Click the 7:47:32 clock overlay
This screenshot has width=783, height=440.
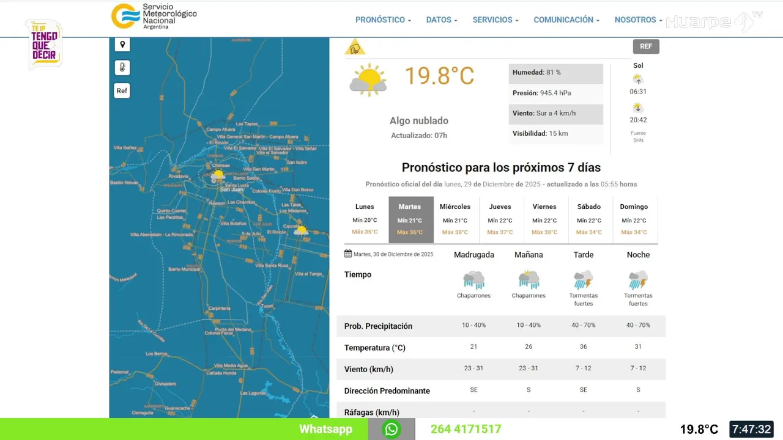pyautogui.click(x=752, y=429)
